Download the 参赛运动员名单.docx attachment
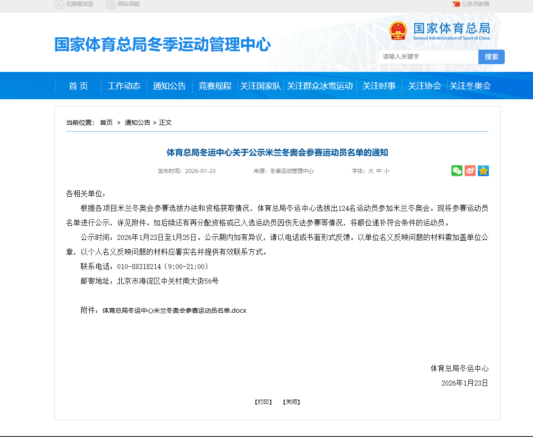Image resolution: width=533 pixels, height=437 pixels. 174,310
